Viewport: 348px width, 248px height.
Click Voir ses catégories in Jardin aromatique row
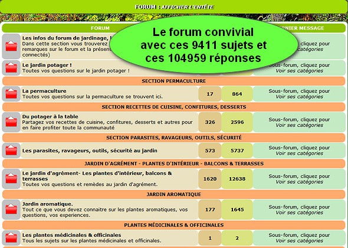300,213
